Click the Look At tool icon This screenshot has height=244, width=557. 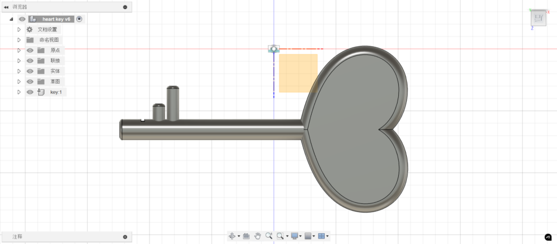(x=246, y=236)
